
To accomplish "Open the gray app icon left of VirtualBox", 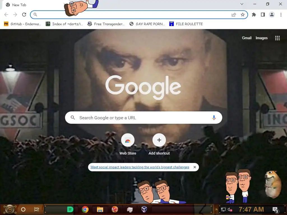I will [x=130, y=209].
